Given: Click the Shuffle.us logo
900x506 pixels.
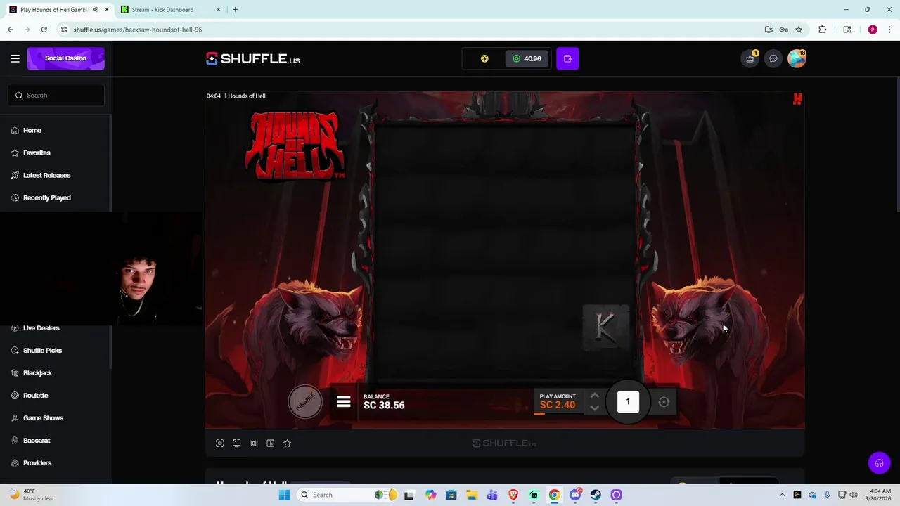Looking at the screenshot, I should [253, 59].
